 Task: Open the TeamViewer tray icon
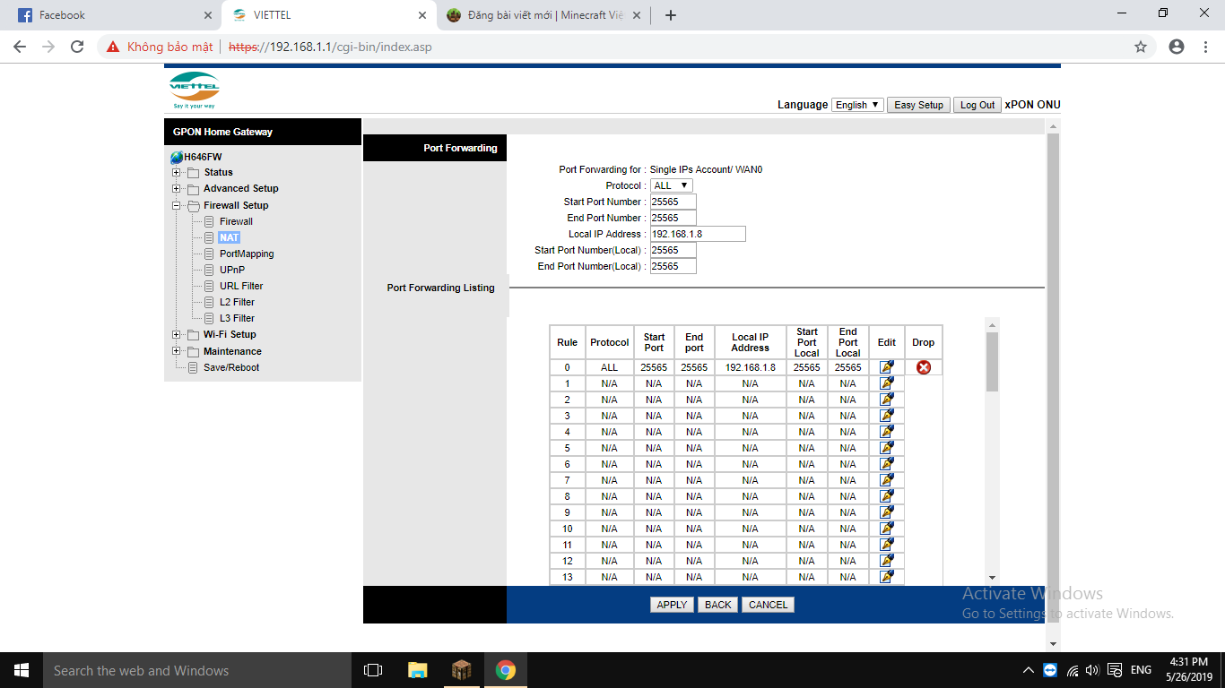click(x=1050, y=670)
